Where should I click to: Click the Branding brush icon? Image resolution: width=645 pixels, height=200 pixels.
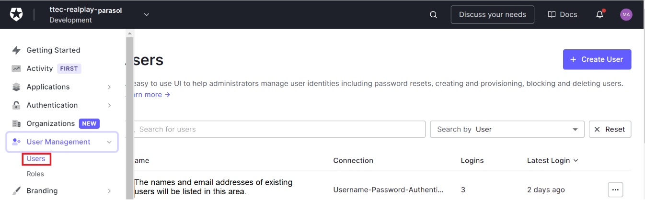(16, 191)
